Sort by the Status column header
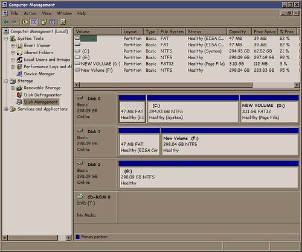Image resolution: width=302 pixels, height=252 pixels. (206, 31)
